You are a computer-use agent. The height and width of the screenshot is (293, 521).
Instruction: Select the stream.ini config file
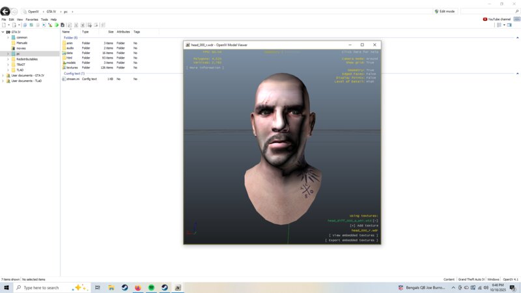coord(72,79)
